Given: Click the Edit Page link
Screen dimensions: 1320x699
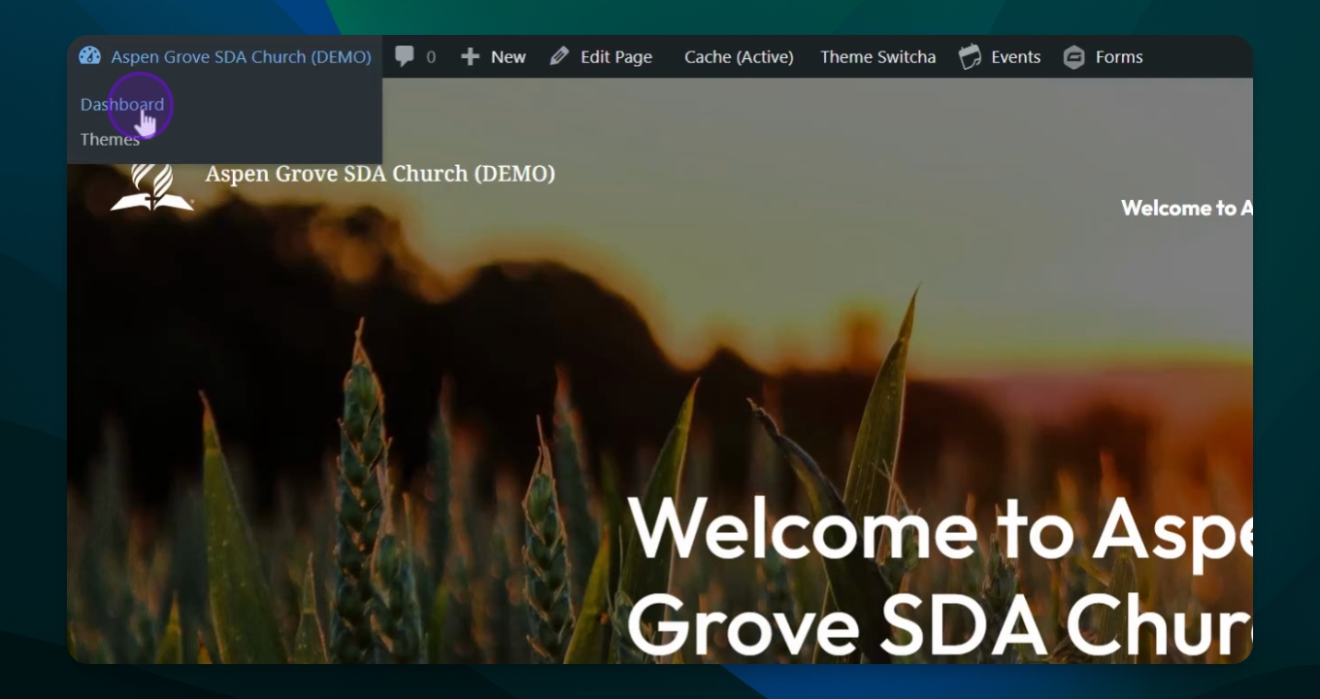Looking at the screenshot, I should (x=616, y=57).
